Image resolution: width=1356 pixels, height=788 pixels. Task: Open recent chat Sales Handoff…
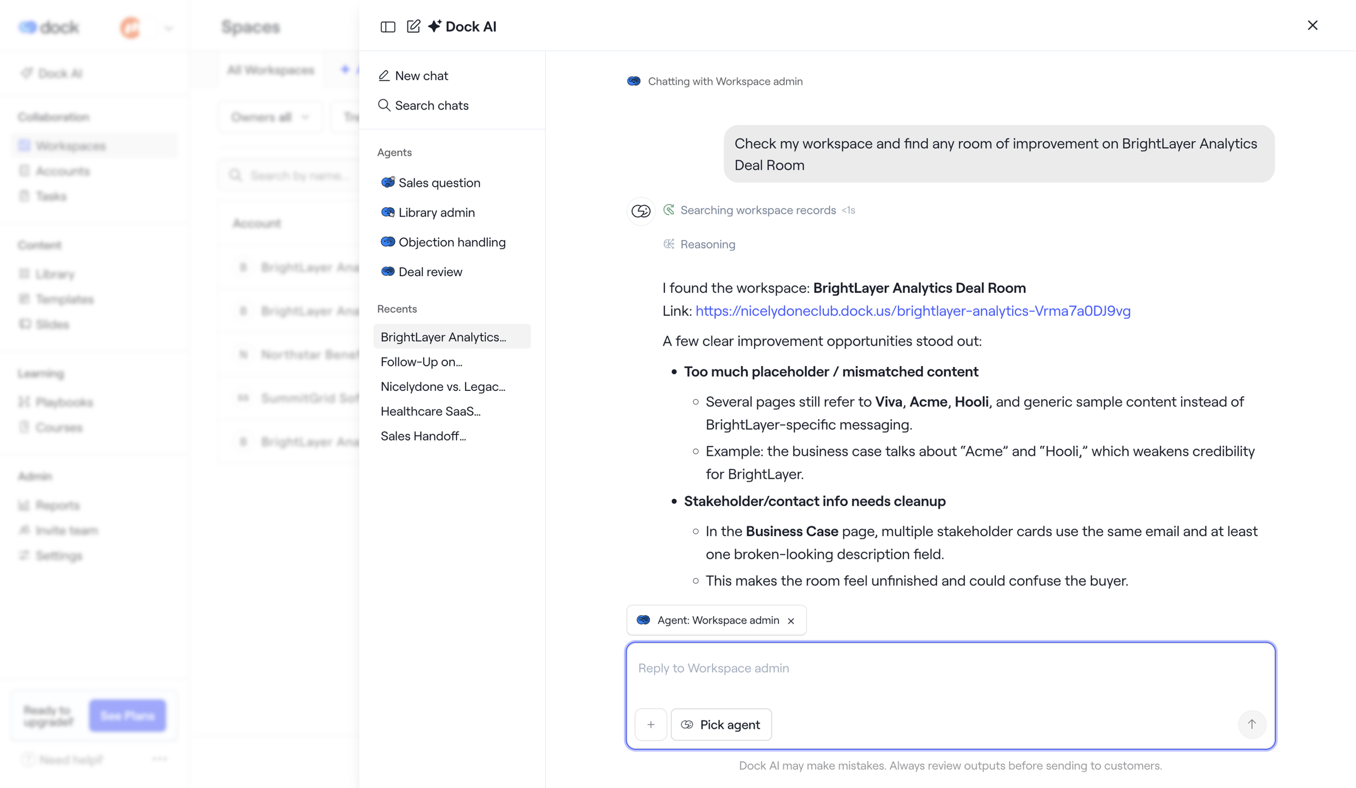(x=423, y=436)
